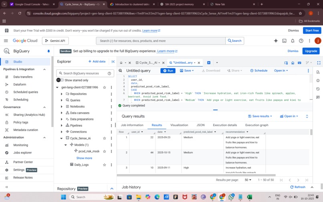
Task: Click the Upgrade button
Action: [311, 51]
